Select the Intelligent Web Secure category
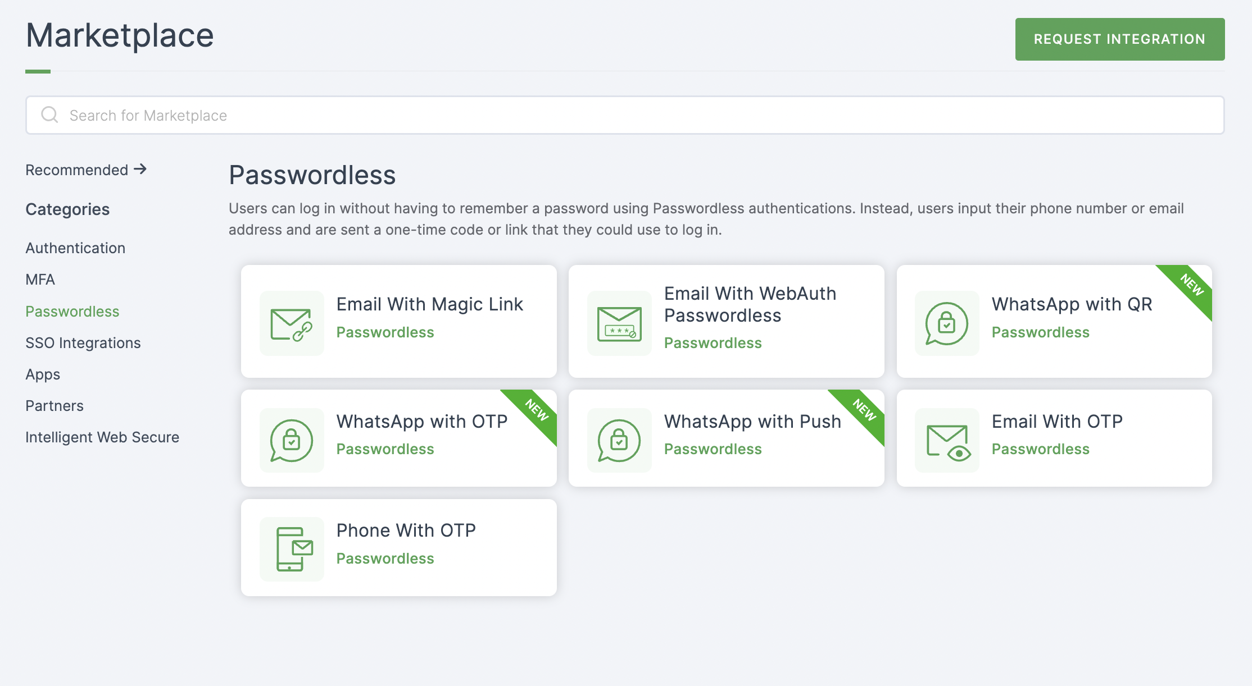 click(102, 438)
